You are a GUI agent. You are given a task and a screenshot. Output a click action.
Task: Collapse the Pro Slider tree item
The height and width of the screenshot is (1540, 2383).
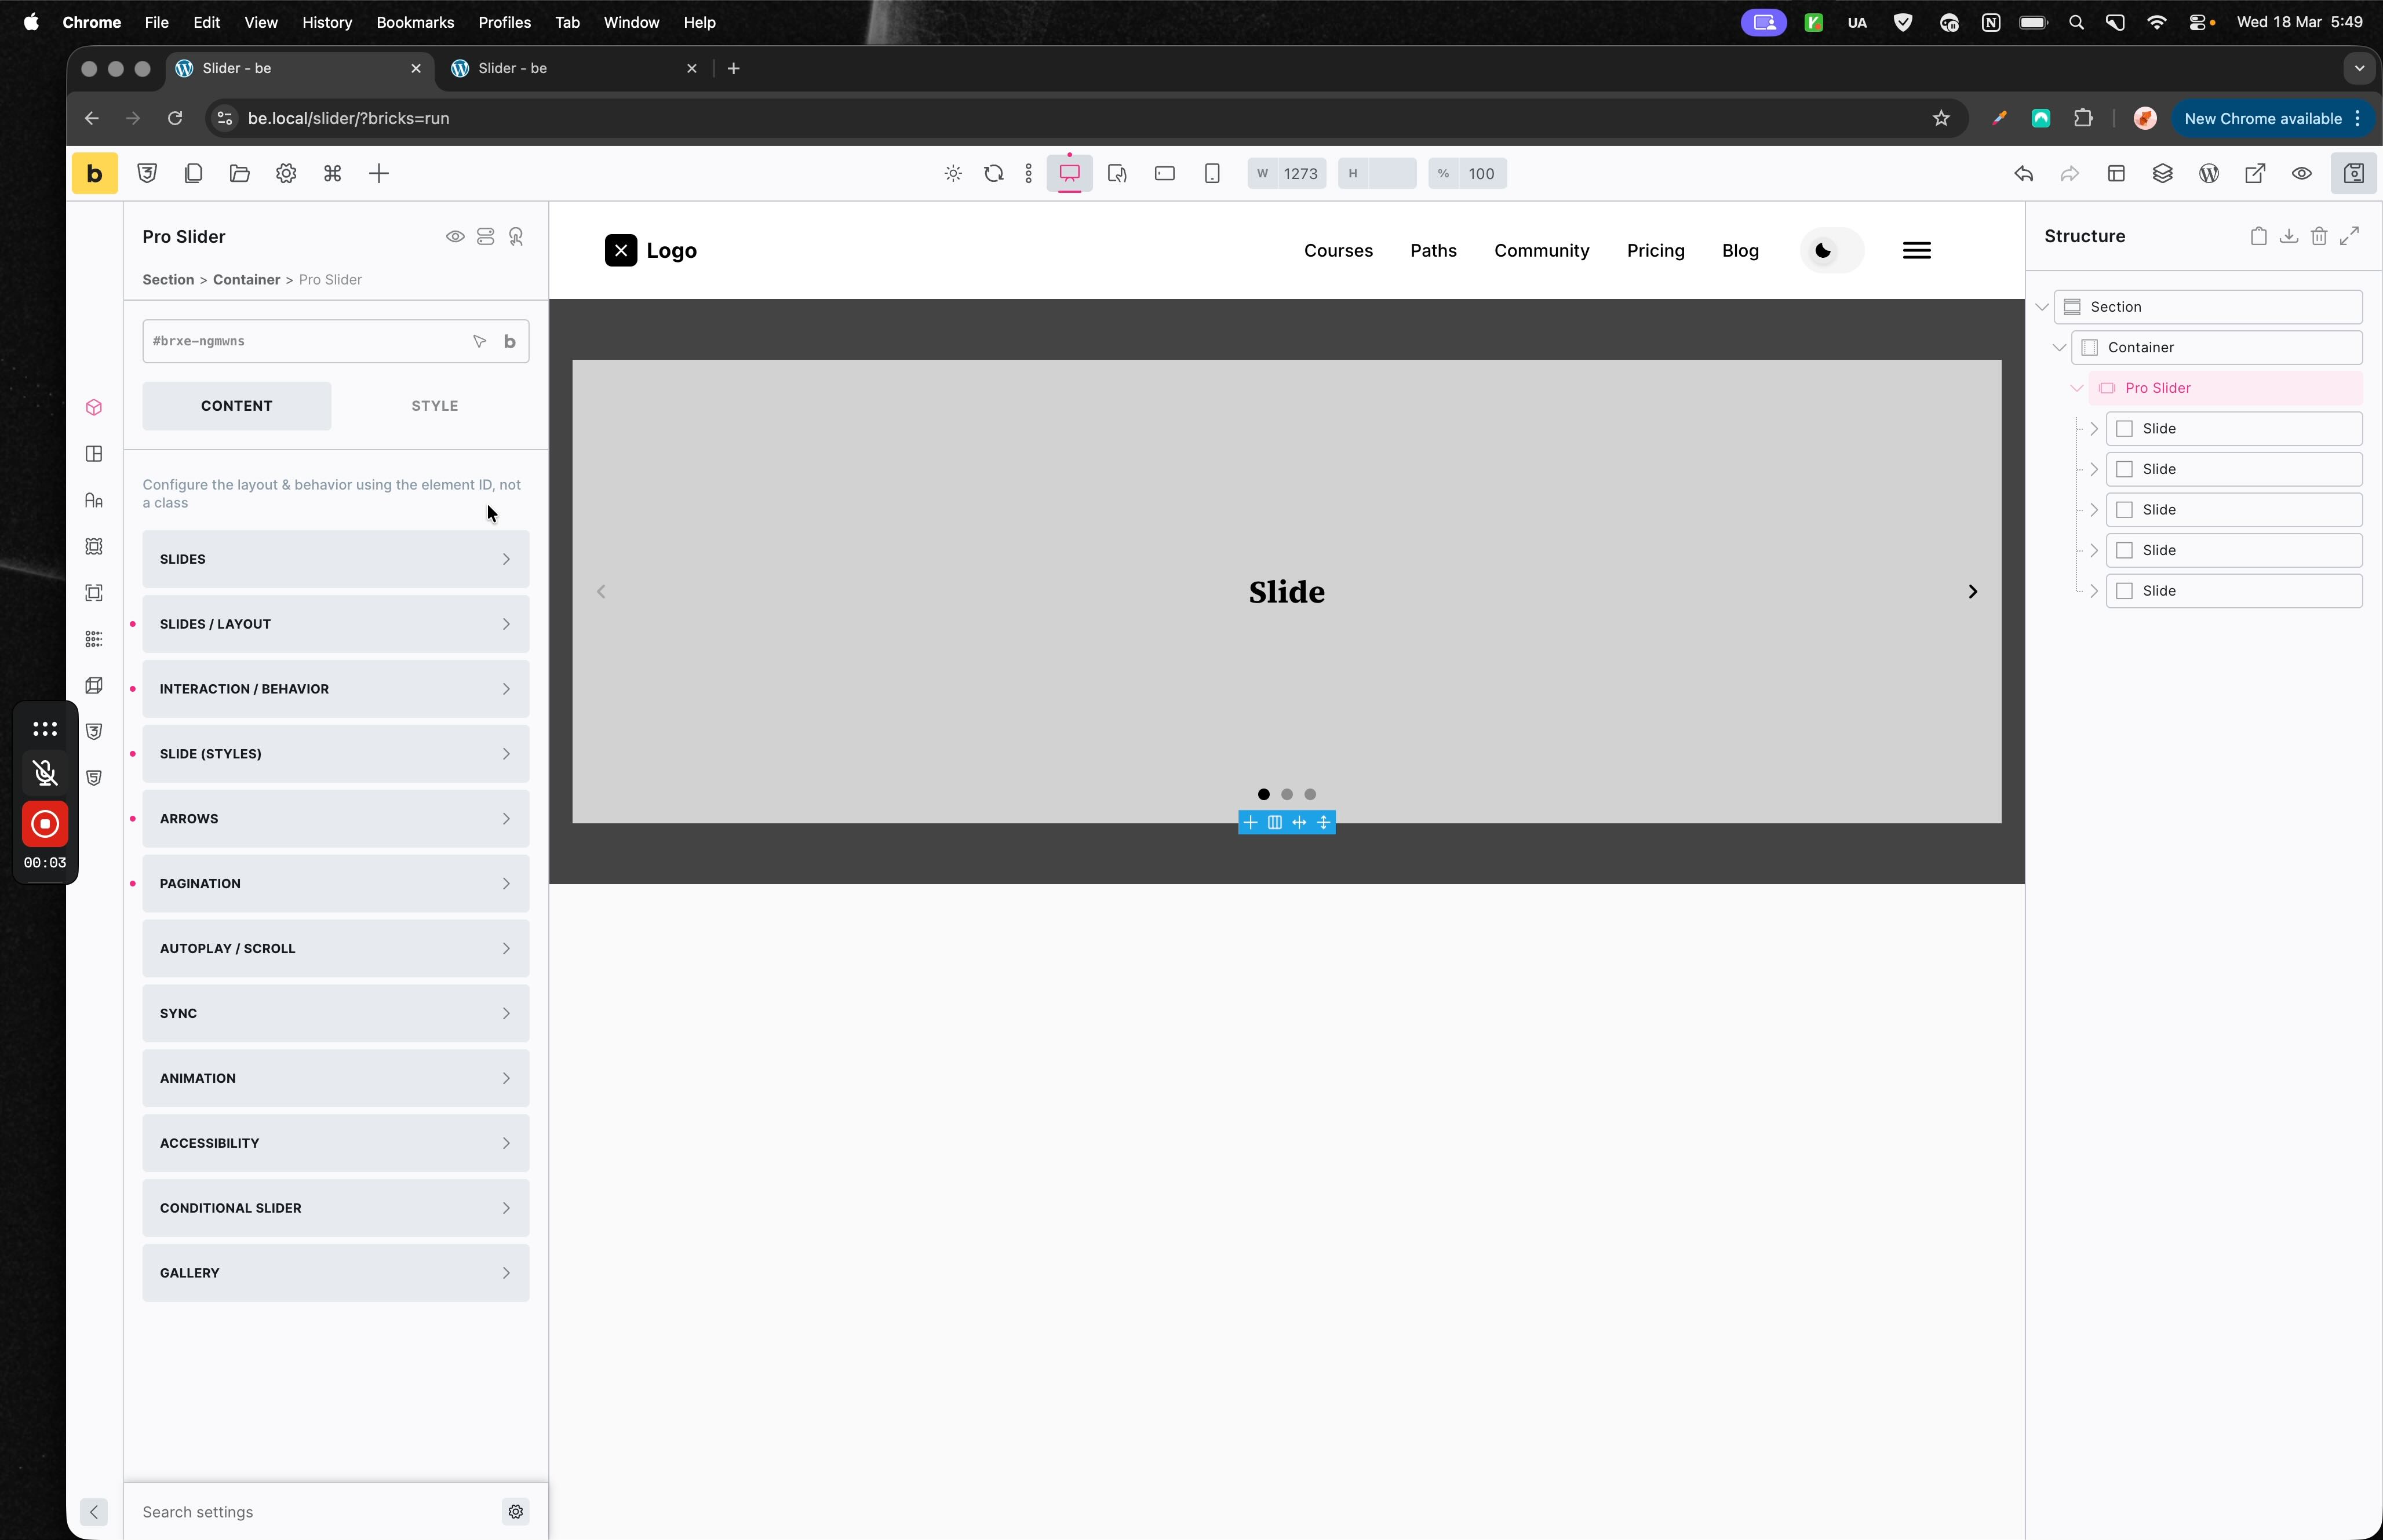[2077, 388]
